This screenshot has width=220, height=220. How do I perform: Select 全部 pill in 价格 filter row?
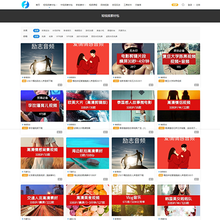click(36, 37)
